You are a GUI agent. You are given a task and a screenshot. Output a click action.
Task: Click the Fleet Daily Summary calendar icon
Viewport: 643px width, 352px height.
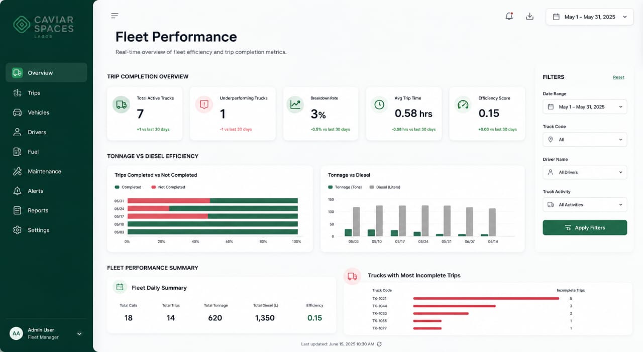tap(120, 287)
